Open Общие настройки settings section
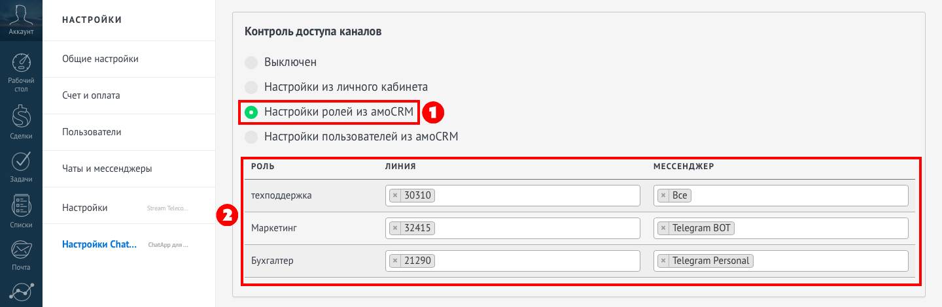Image resolution: width=942 pixels, height=307 pixels. point(100,59)
